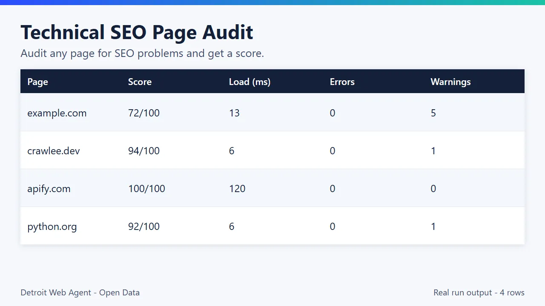The height and width of the screenshot is (306, 545).
Task: Click the errors value in crawlee.dev row
Action: point(333,151)
